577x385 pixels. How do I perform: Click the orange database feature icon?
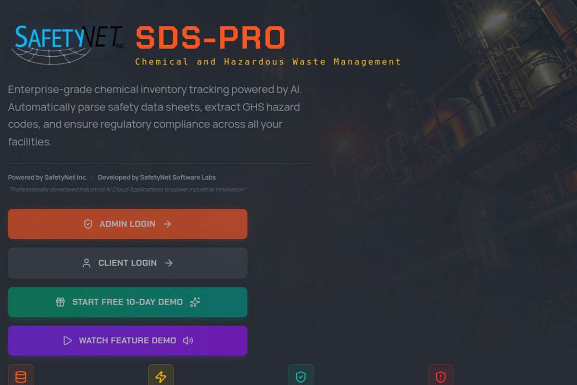click(x=21, y=376)
